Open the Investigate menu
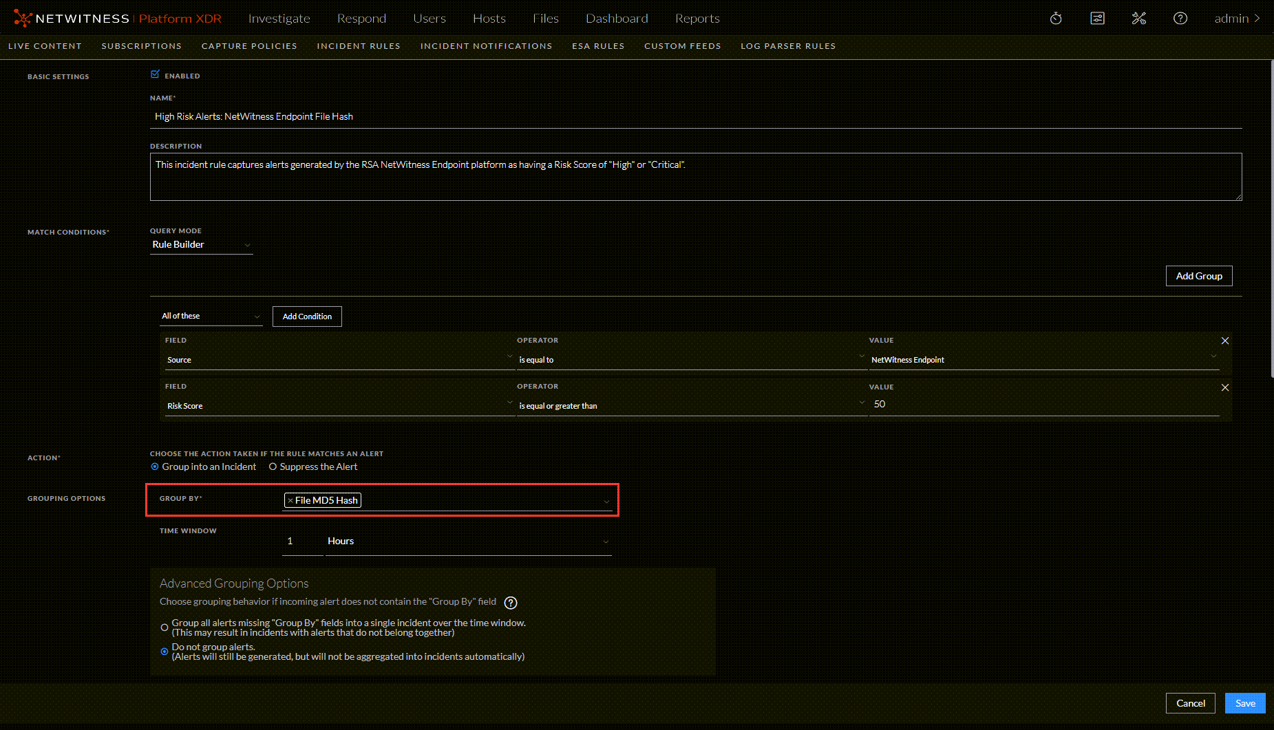The width and height of the screenshot is (1274, 730). pos(279,19)
